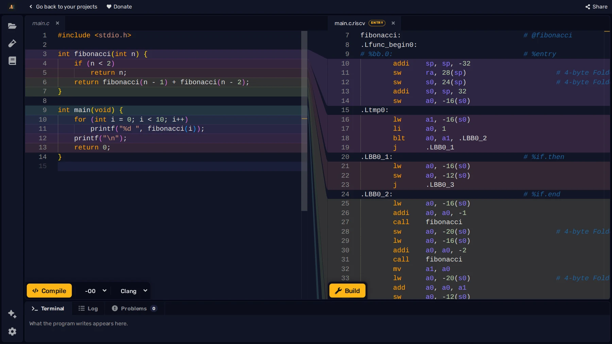Image resolution: width=612 pixels, height=344 pixels.
Task: Open the Problems tab
Action: point(134,308)
